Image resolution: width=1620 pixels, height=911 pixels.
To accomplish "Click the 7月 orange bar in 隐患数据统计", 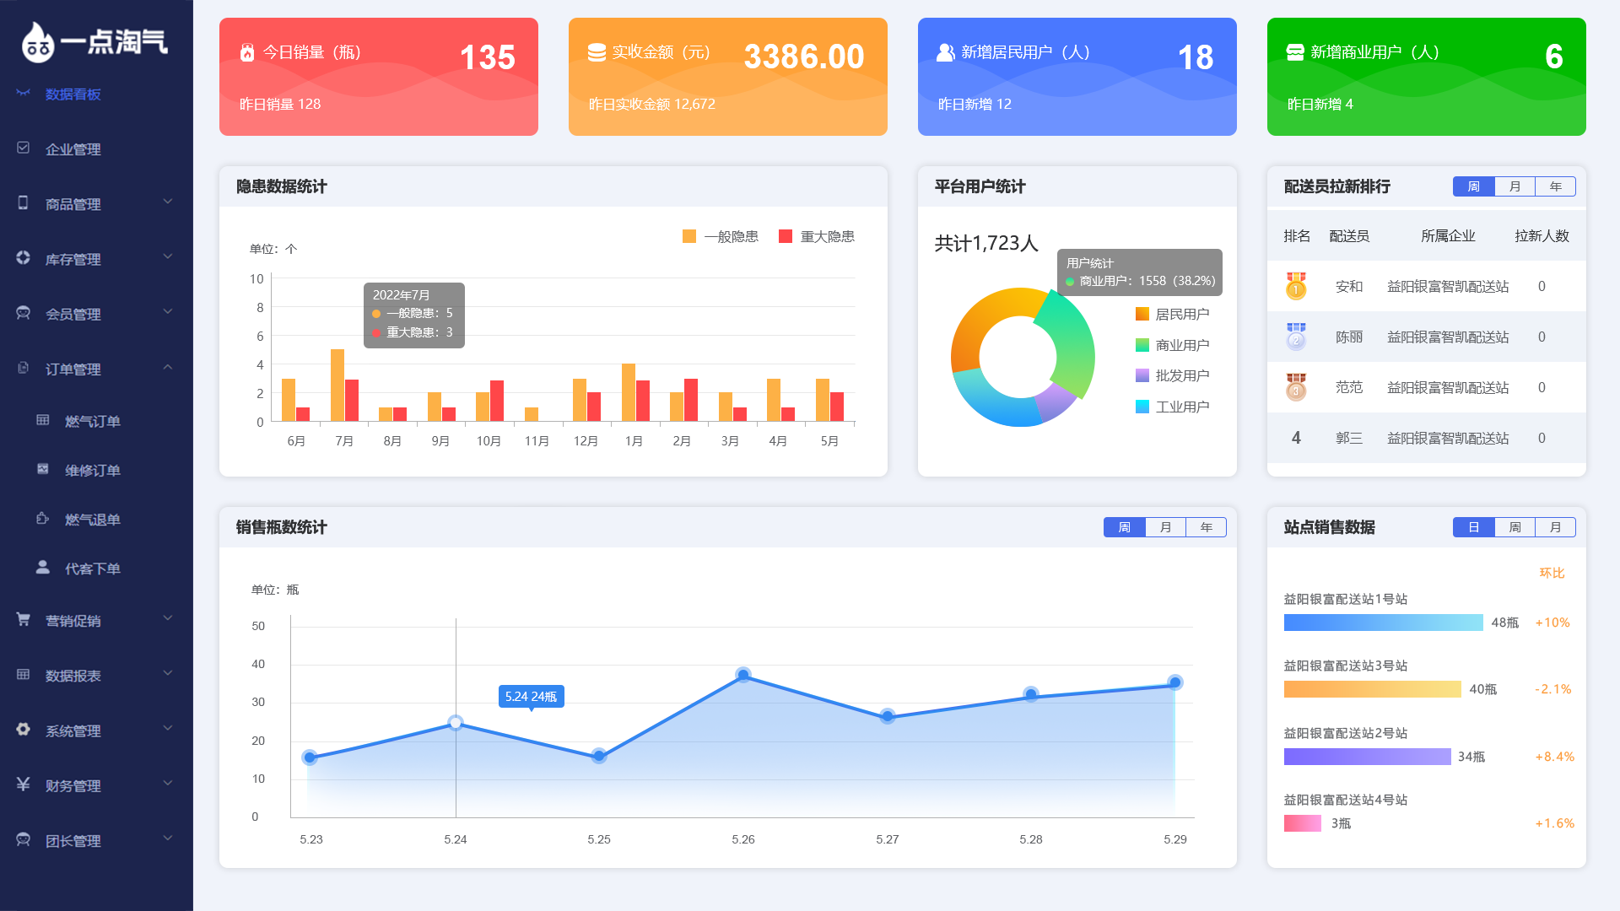I will tap(337, 385).
